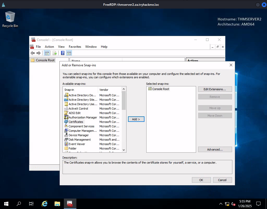Toggle the Show/Hide Console Tree toolbar icon

pyautogui.click(x=47, y=53)
